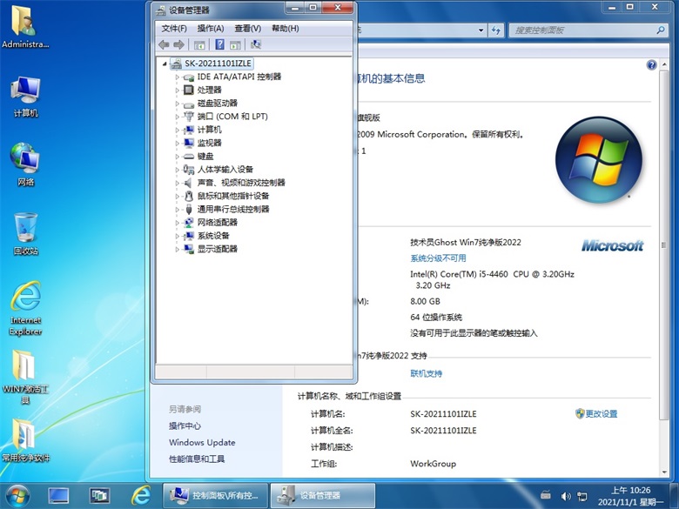Expand the 网络适配器 device category

click(178, 223)
